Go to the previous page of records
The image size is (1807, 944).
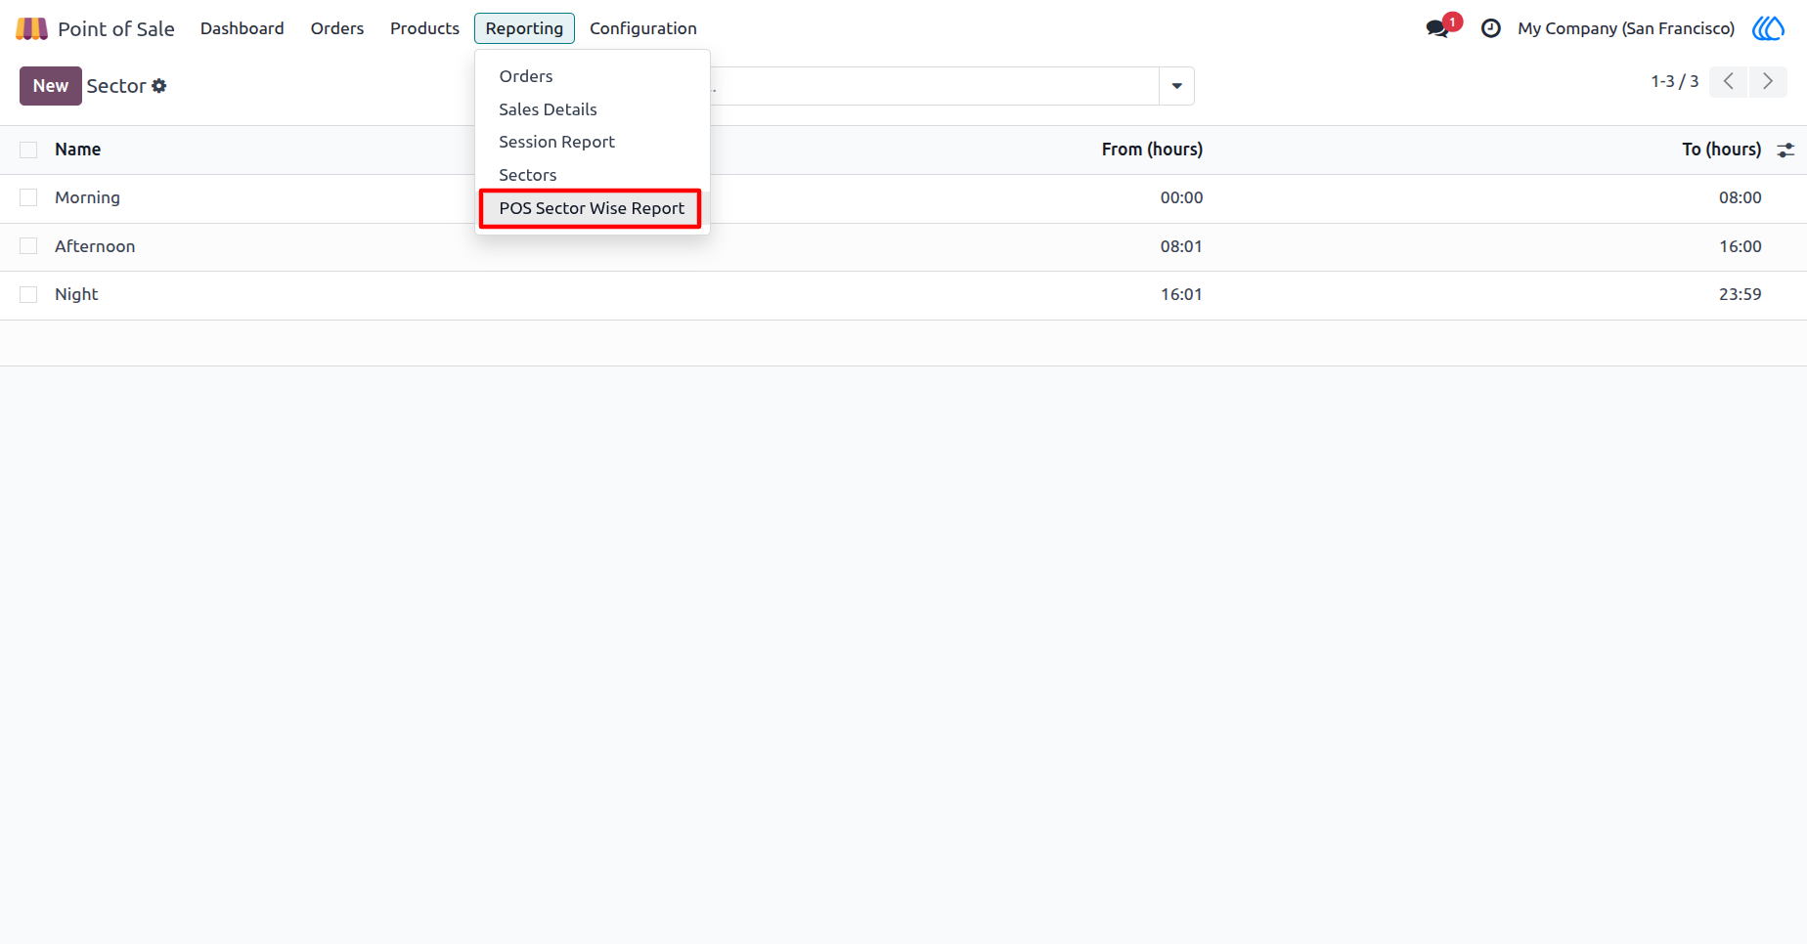[1729, 81]
